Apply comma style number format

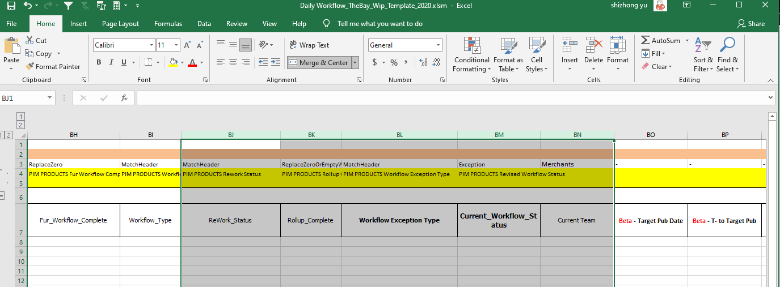[406, 63]
